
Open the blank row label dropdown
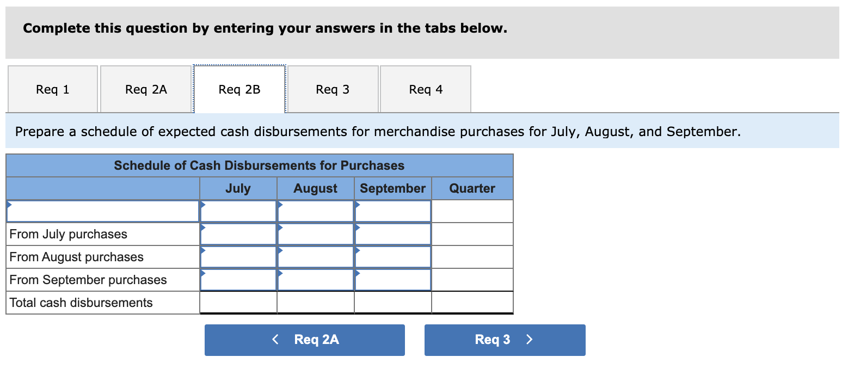click(103, 211)
